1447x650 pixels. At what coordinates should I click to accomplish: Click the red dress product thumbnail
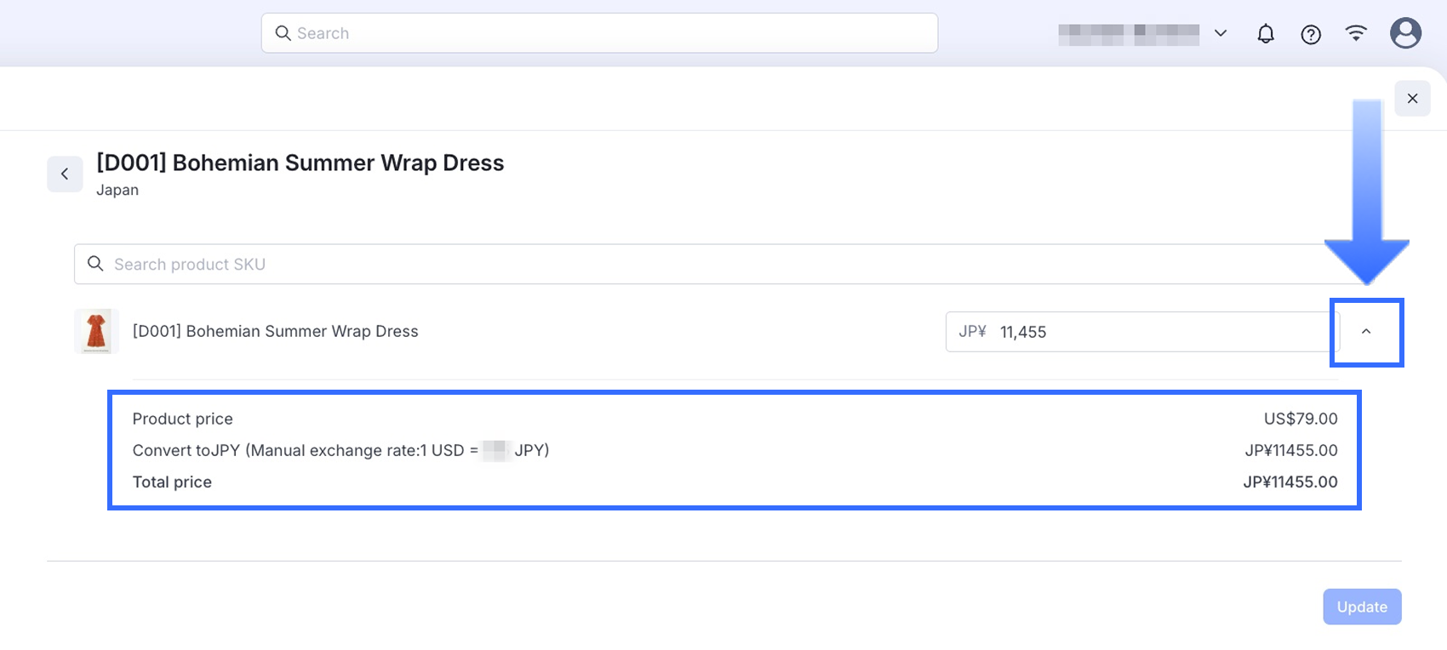coord(96,331)
